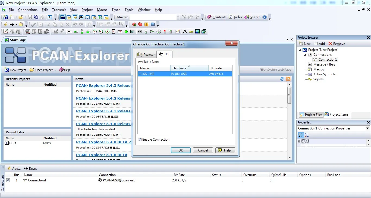Image resolution: width=371 pixels, height=198 pixels.
Task: Click the hammer tool icon in the view toolbar
Action: [x=81, y=17]
